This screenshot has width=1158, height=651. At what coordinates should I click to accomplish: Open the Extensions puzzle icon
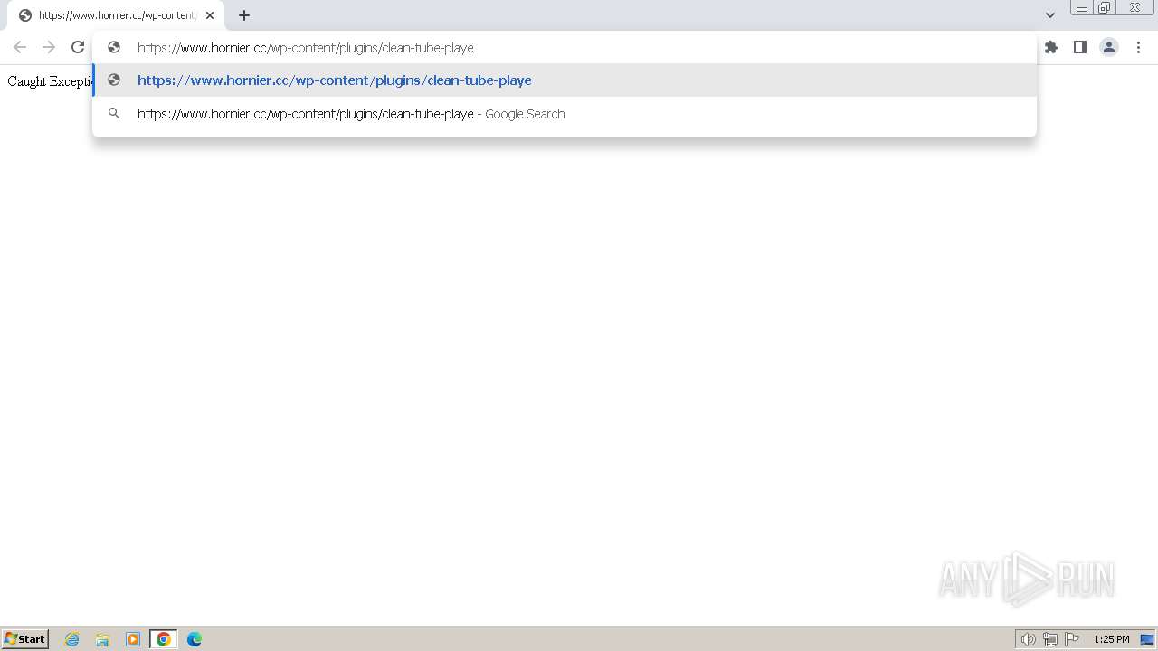1051,47
